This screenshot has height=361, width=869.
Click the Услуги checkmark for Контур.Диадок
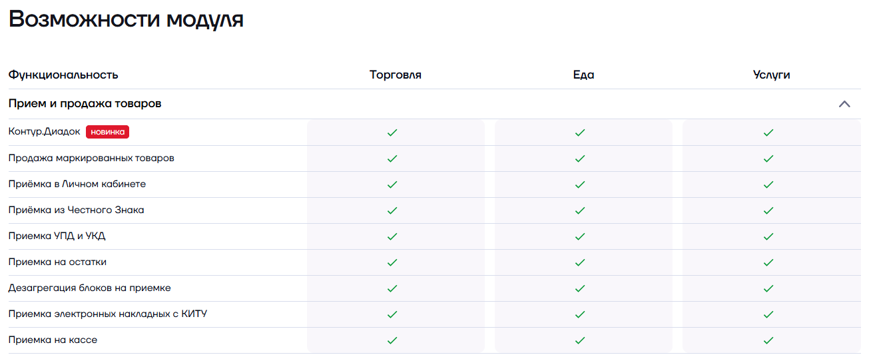[x=768, y=133]
